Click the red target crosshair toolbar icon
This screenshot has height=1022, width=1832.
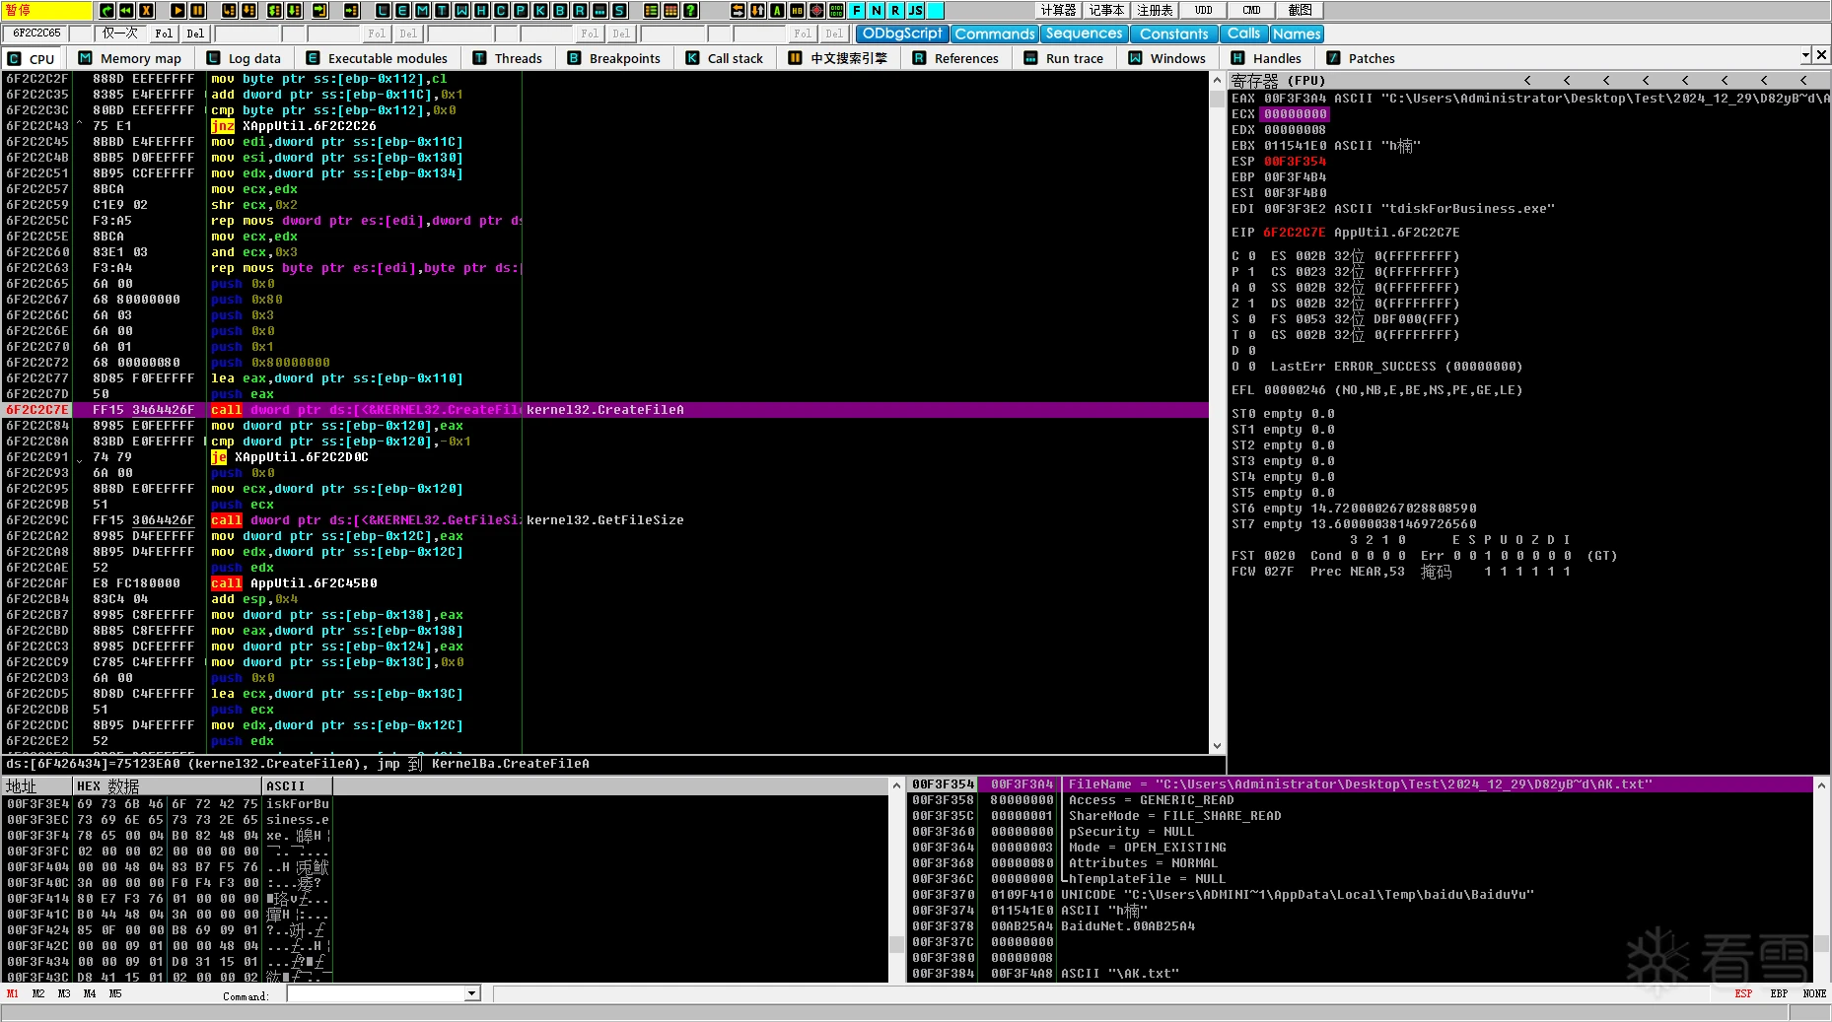pos(816,10)
